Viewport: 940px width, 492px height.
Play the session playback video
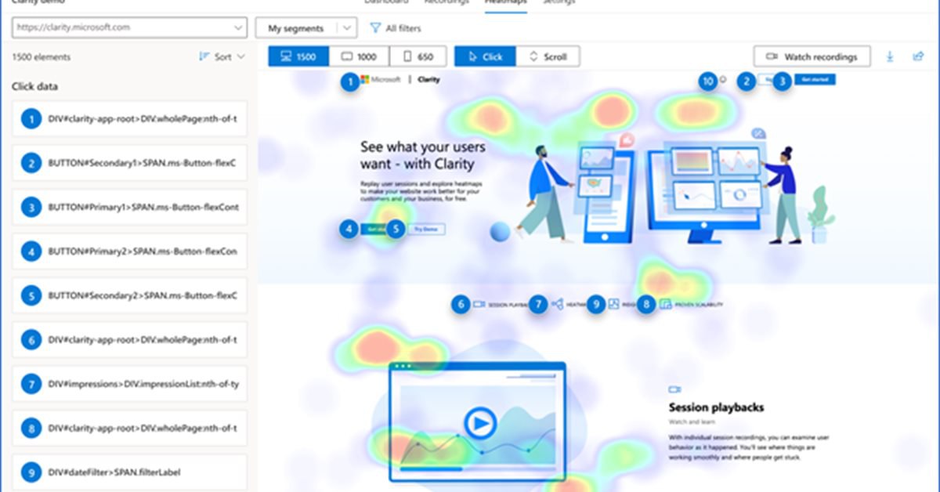click(479, 425)
